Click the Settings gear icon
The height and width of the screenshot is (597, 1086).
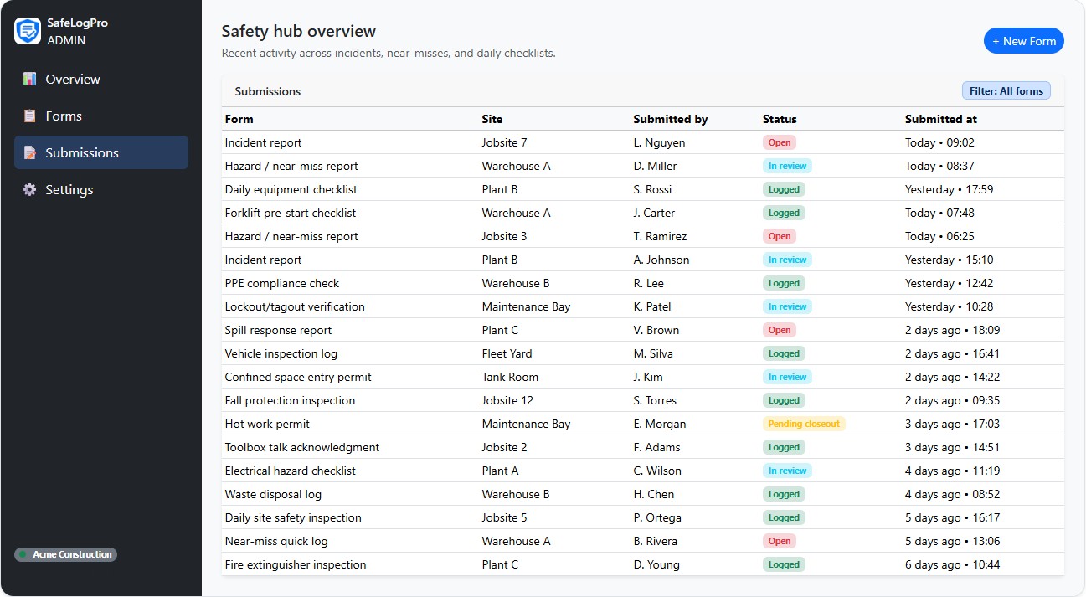tap(29, 189)
